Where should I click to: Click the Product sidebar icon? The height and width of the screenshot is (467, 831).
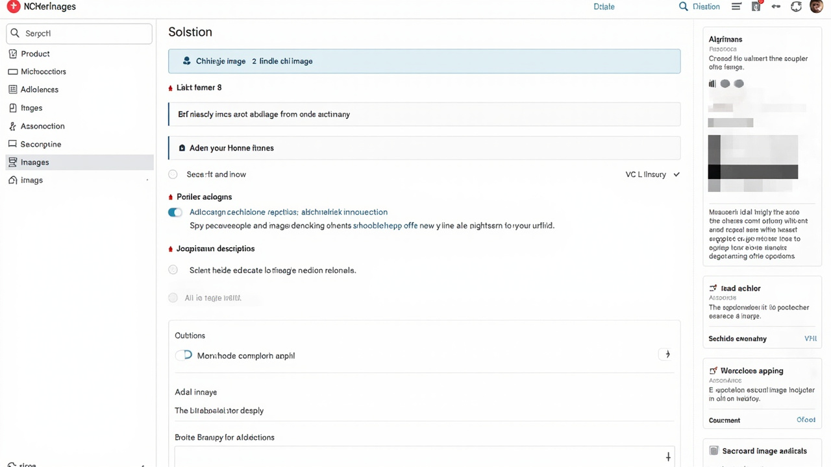(13, 54)
